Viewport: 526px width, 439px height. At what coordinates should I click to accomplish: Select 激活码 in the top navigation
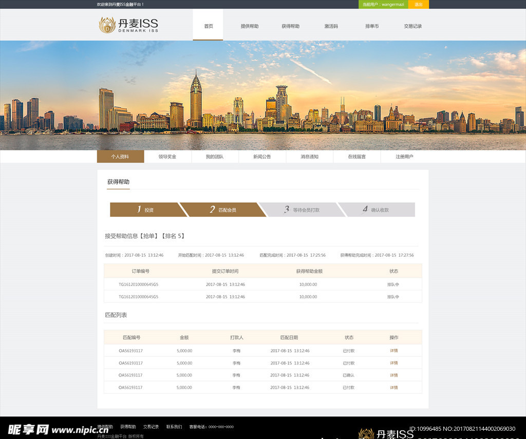coord(331,26)
